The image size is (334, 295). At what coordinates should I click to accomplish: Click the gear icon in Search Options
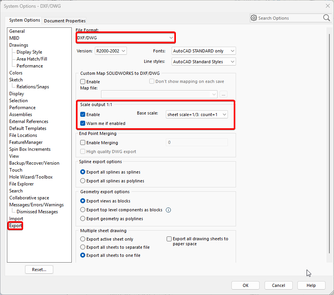tap(254, 18)
